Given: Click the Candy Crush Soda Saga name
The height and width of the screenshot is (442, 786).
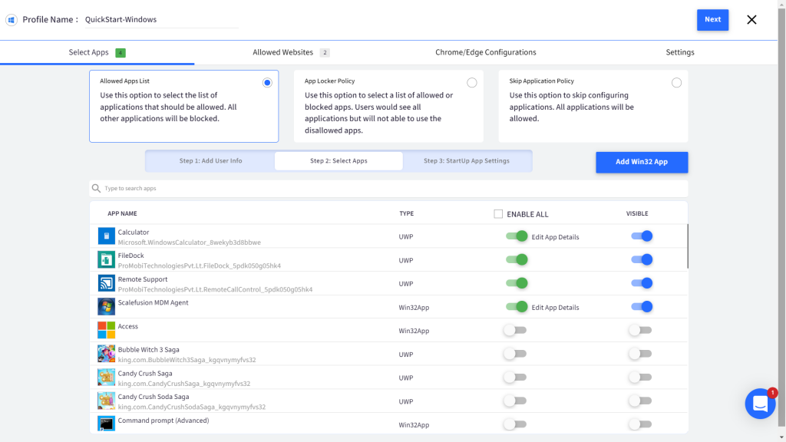Looking at the screenshot, I should click(154, 397).
